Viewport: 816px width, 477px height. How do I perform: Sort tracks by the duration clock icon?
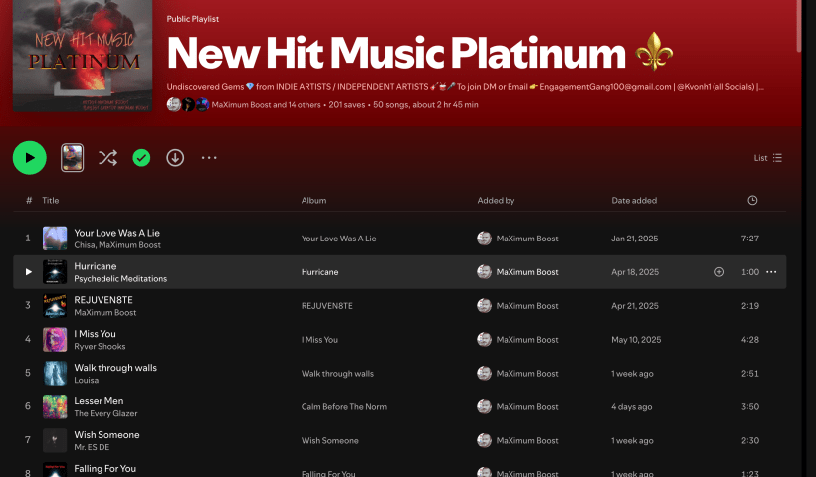[x=752, y=201]
